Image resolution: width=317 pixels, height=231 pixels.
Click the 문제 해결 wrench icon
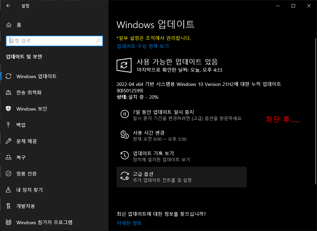click(8, 141)
